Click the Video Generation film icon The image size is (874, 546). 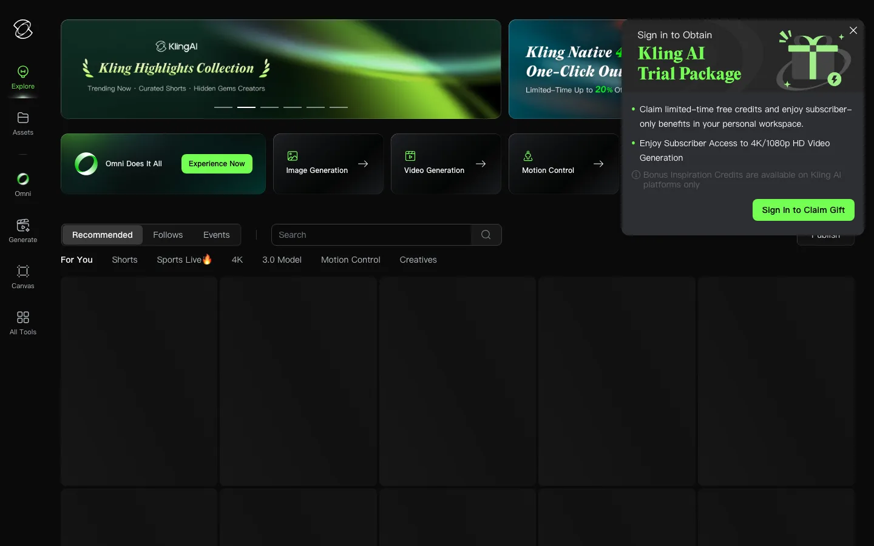(x=410, y=156)
